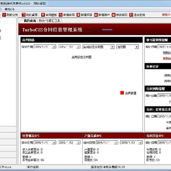The height and width of the screenshot is (171, 171).
Task: Open the 帮助(H) menu
Action: (x=9, y=9)
